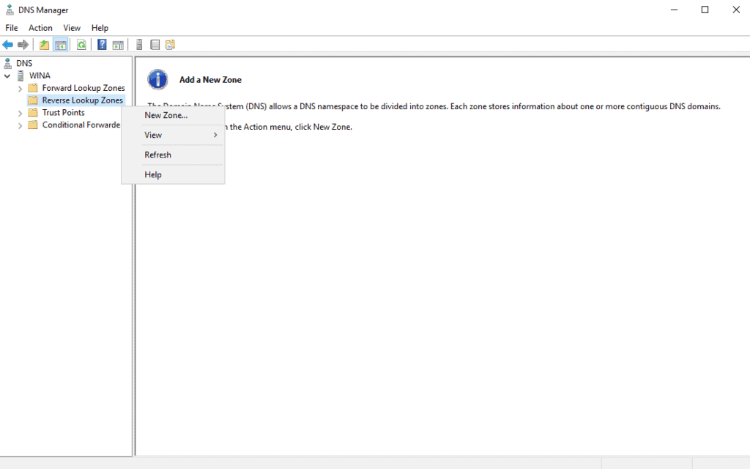750x469 pixels.
Task: Click the Forward navigation arrow
Action: point(23,45)
